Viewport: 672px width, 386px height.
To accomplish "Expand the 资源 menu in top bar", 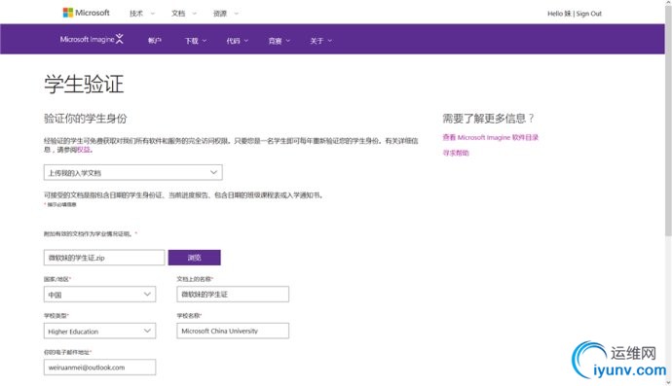I will (x=225, y=14).
